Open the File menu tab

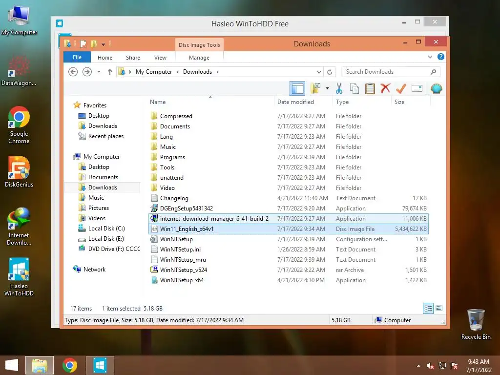coord(77,57)
